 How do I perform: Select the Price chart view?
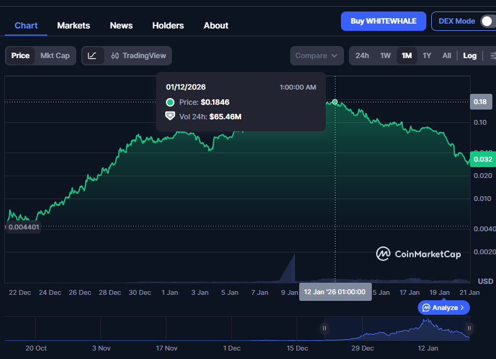click(21, 56)
